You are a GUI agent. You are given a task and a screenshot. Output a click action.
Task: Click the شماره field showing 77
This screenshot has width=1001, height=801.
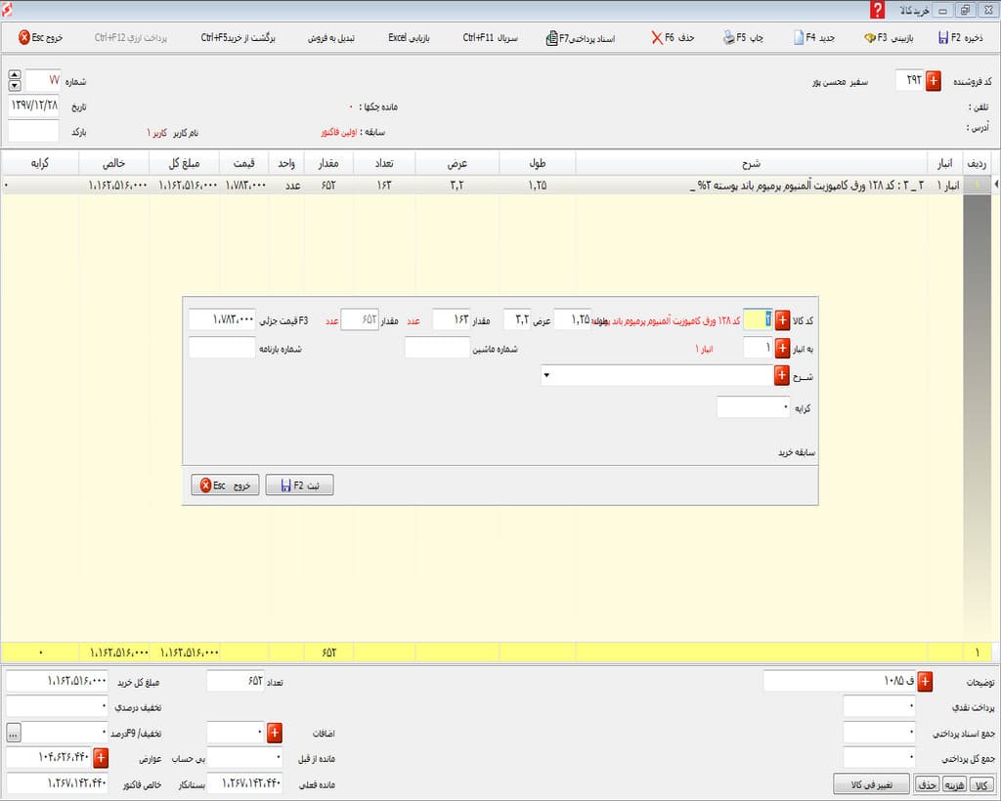tap(43, 81)
